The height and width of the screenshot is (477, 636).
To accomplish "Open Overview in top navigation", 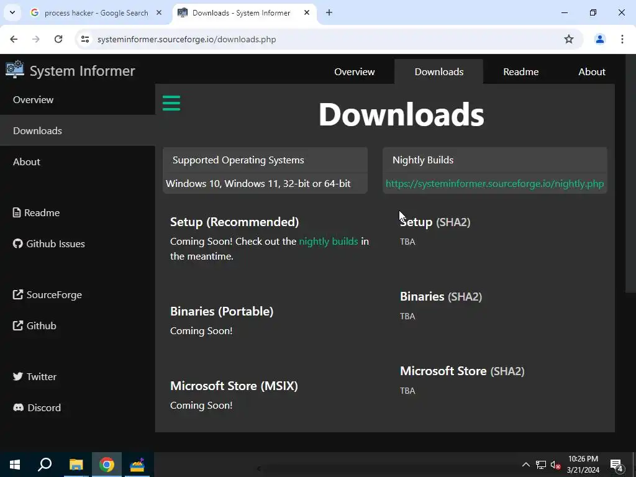I will pyautogui.click(x=354, y=72).
